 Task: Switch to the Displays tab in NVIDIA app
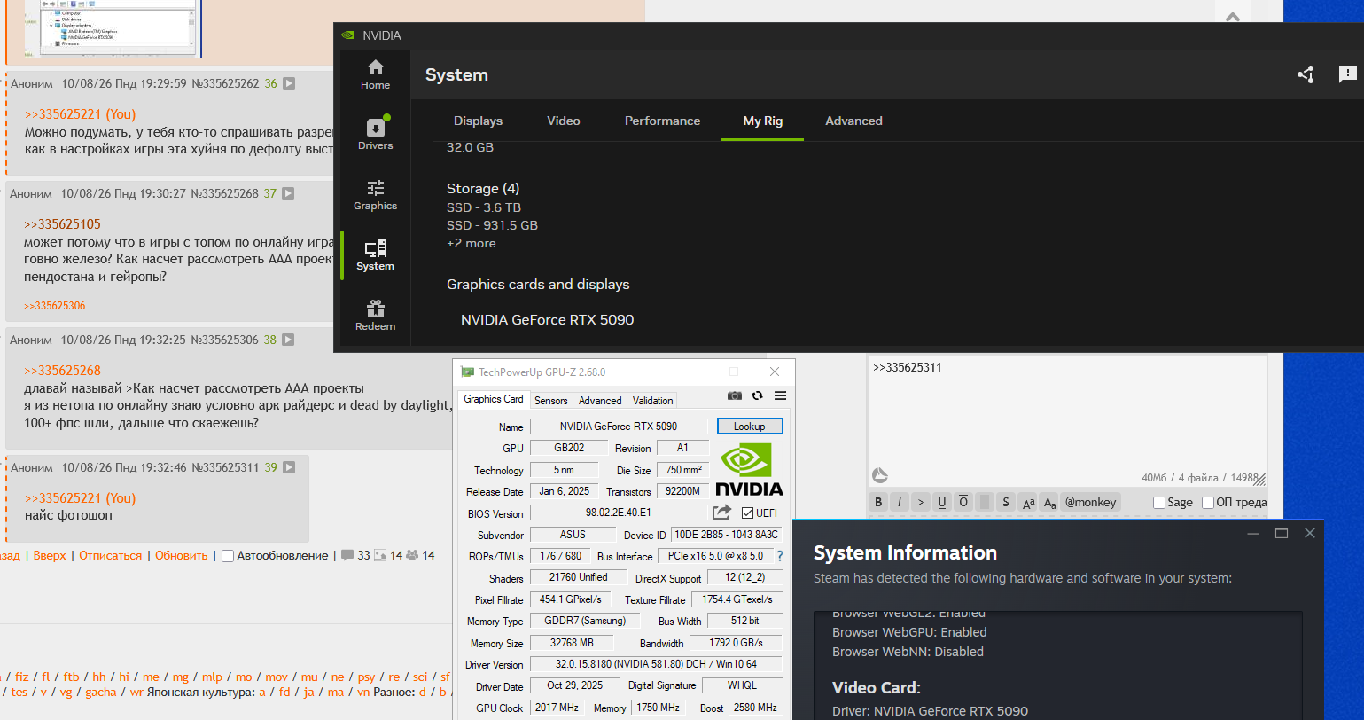coord(478,121)
